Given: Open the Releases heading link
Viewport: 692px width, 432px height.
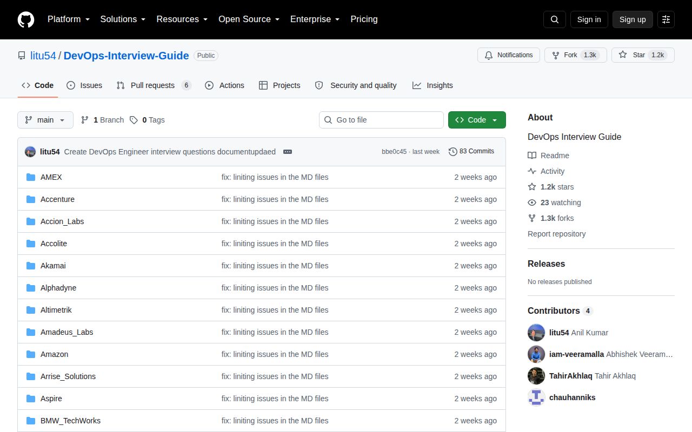Looking at the screenshot, I should [x=546, y=264].
